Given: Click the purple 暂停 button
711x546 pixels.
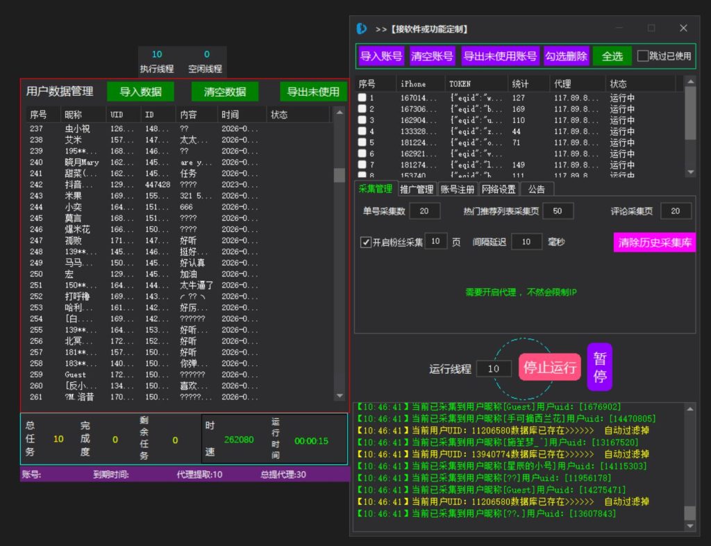Looking at the screenshot, I should [x=600, y=367].
